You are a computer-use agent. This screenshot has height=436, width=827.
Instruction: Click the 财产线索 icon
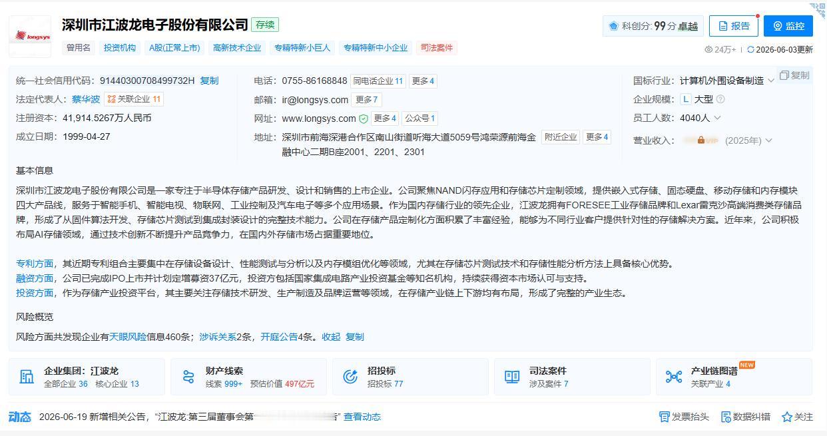pyautogui.click(x=188, y=377)
